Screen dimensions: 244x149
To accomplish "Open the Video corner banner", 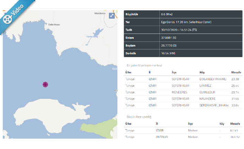I will [x=16, y=13].
